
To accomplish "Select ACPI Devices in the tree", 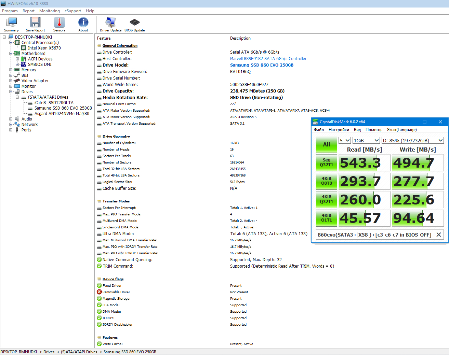I will pos(40,59).
